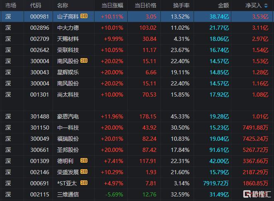Click price 6.66
The width and height of the screenshot is (274, 201).
pyautogui.click(x=151, y=72)
